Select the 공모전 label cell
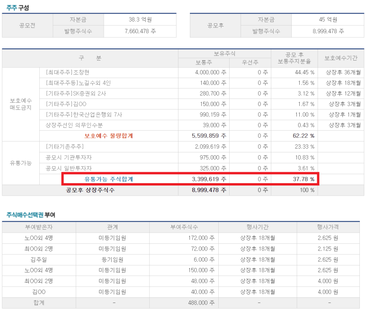Screen dimensions: 366x312 [27, 26]
